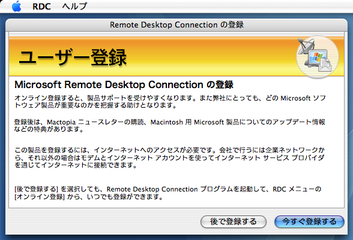Screen dimensions: 353x240
Task: Click the Macintosh 用 Microsoft 製品 text
Action: [195, 122]
